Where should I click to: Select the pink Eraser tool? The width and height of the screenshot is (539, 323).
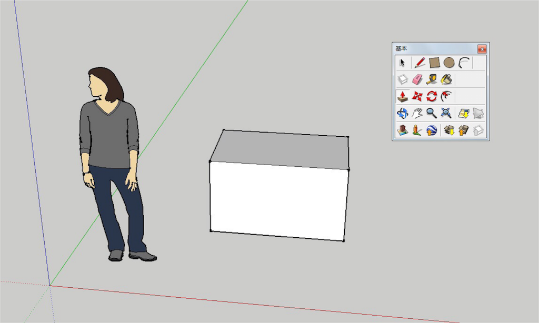(417, 80)
